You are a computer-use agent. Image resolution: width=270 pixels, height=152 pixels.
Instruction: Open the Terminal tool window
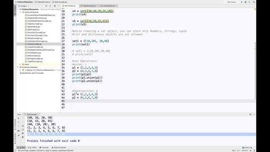44,147
